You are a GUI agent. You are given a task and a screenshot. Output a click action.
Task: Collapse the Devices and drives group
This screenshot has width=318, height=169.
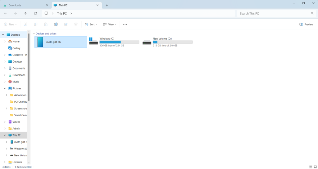point(34,33)
